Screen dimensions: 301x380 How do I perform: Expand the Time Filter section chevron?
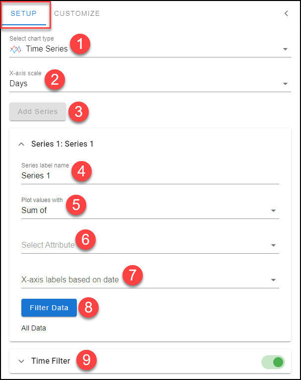(x=21, y=361)
